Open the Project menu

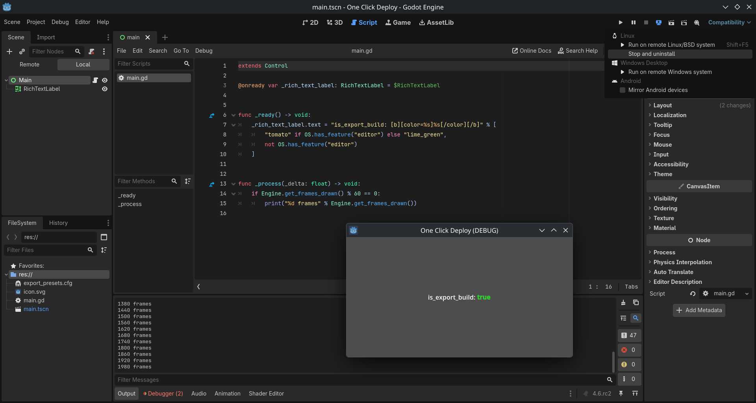pos(36,22)
